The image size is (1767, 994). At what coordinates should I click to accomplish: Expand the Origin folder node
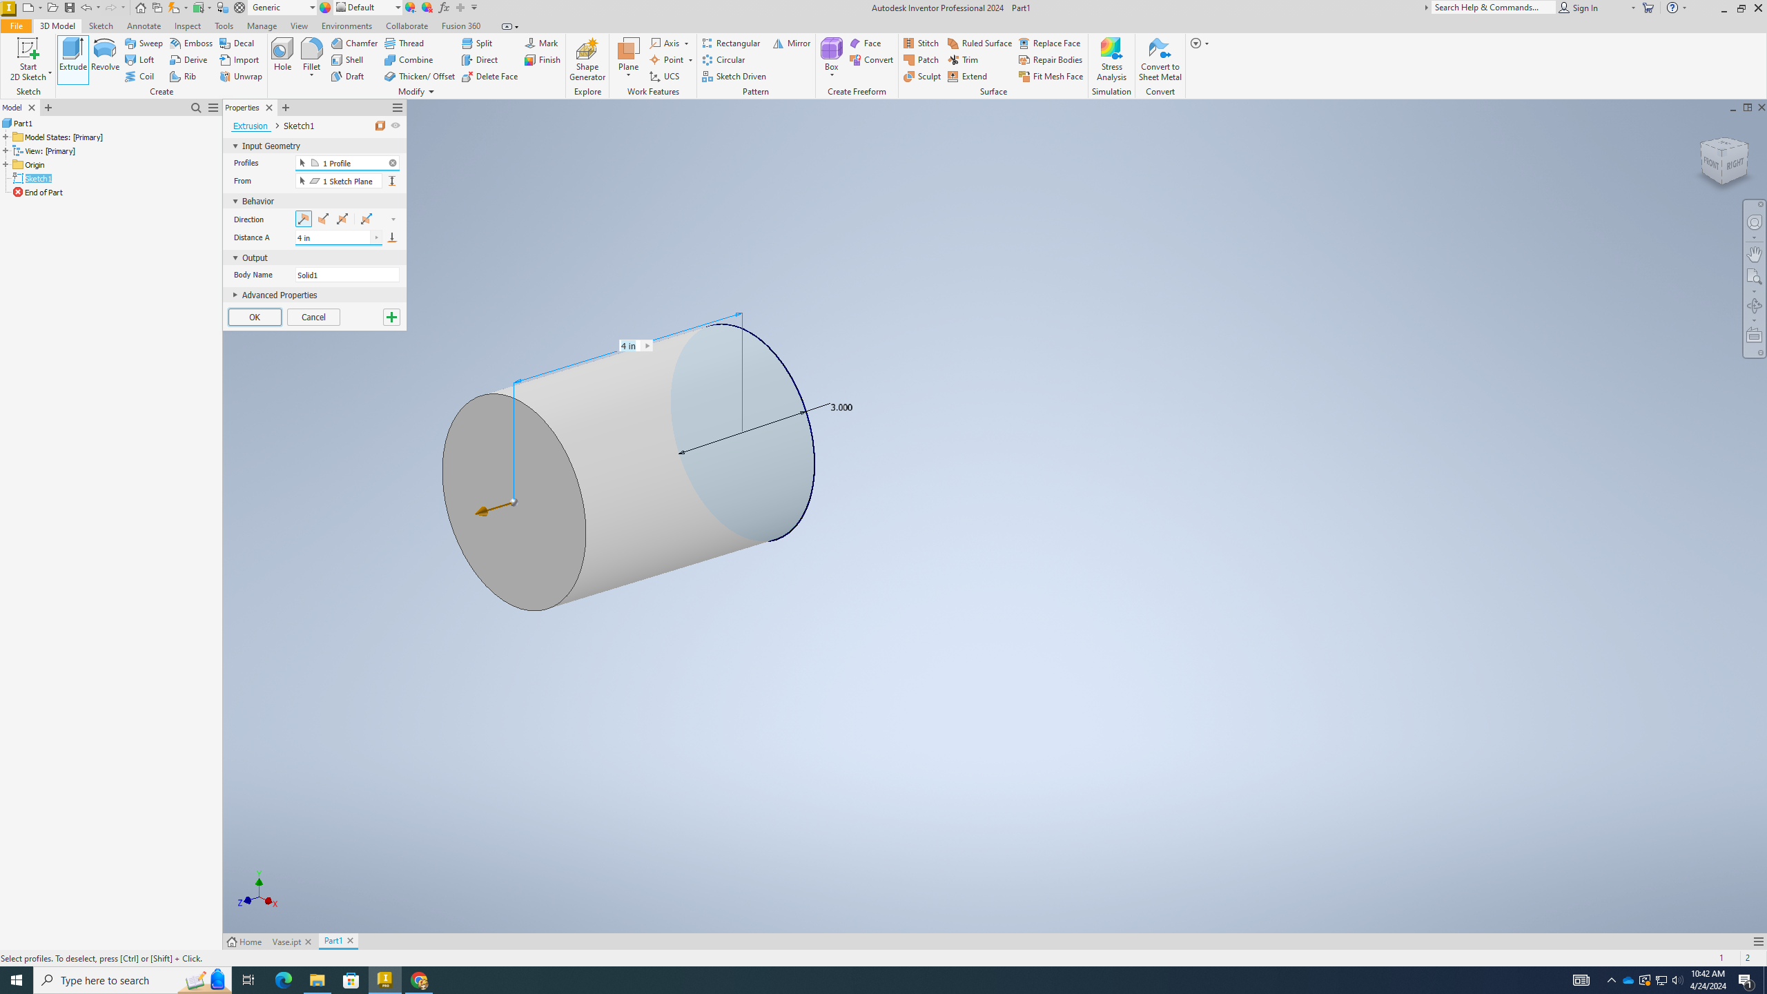(6, 164)
